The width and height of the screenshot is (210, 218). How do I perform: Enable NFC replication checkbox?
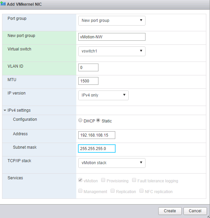(x=142, y=191)
